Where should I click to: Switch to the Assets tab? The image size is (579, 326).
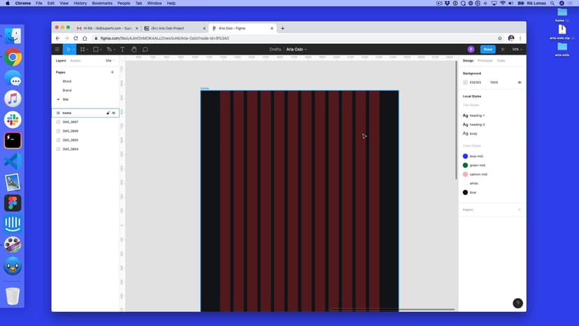point(75,61)
